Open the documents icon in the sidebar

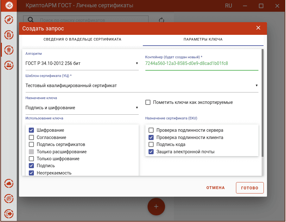click(x=9, y=35)
